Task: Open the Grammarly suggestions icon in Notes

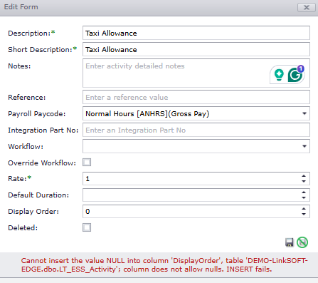Action: click(x=295, y=74)
